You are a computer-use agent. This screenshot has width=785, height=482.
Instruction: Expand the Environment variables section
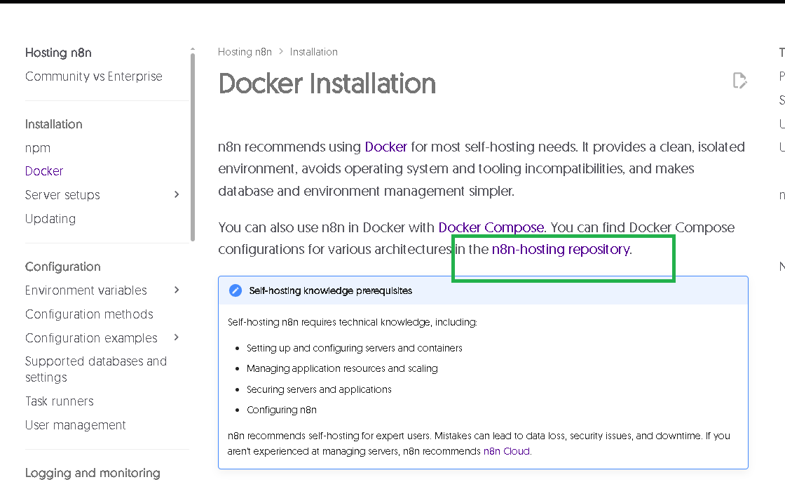click(x=177, y=290)
